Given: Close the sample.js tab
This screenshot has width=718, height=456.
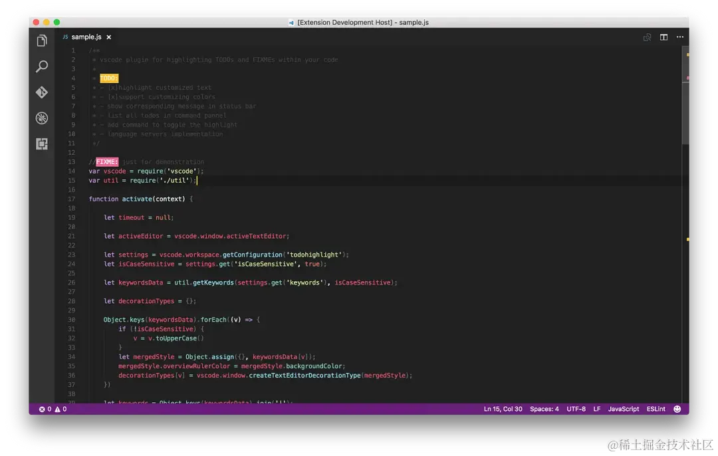Looking at the screenshot, I should (109, 37).
